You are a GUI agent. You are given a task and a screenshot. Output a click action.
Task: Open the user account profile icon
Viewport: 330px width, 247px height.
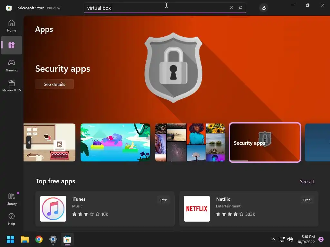point(264,8)
